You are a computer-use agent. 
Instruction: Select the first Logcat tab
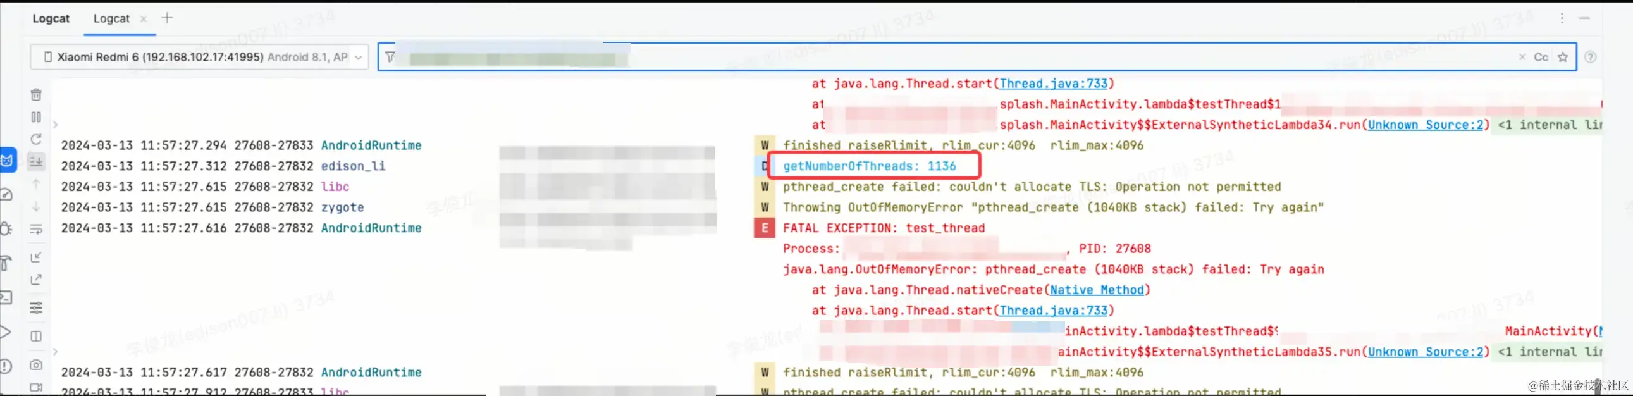(51, 18)
